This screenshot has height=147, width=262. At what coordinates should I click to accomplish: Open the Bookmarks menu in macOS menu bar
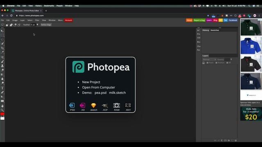[49, 6]
